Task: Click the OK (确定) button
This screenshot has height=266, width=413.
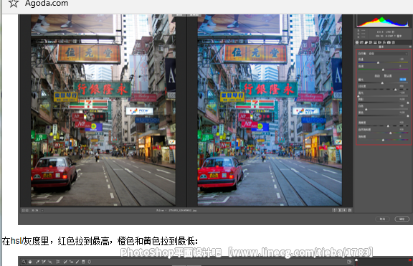Action: 402,219
